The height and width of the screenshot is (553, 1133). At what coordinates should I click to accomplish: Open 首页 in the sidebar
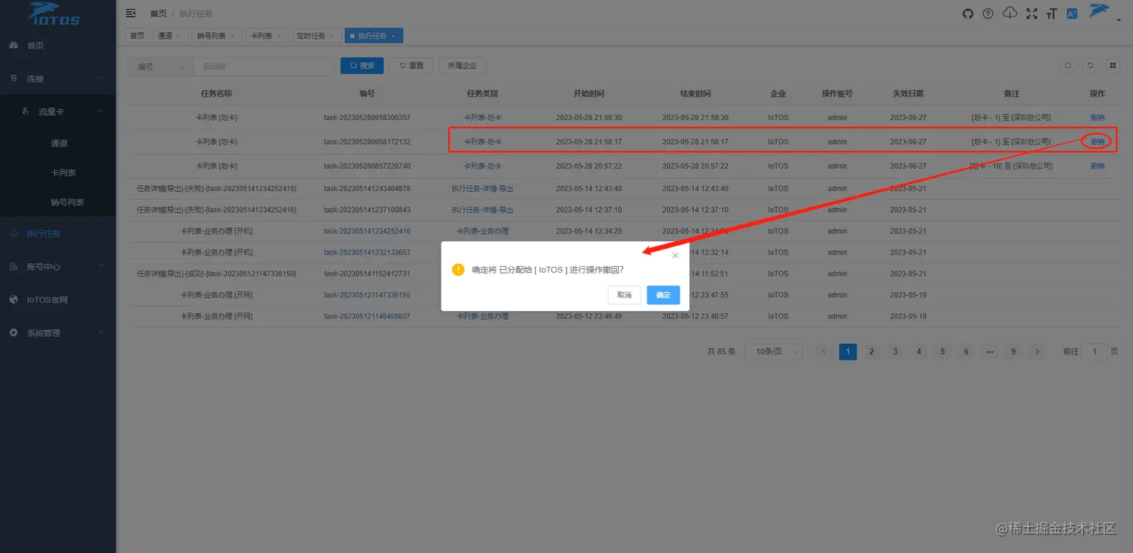tap(58, 46)
